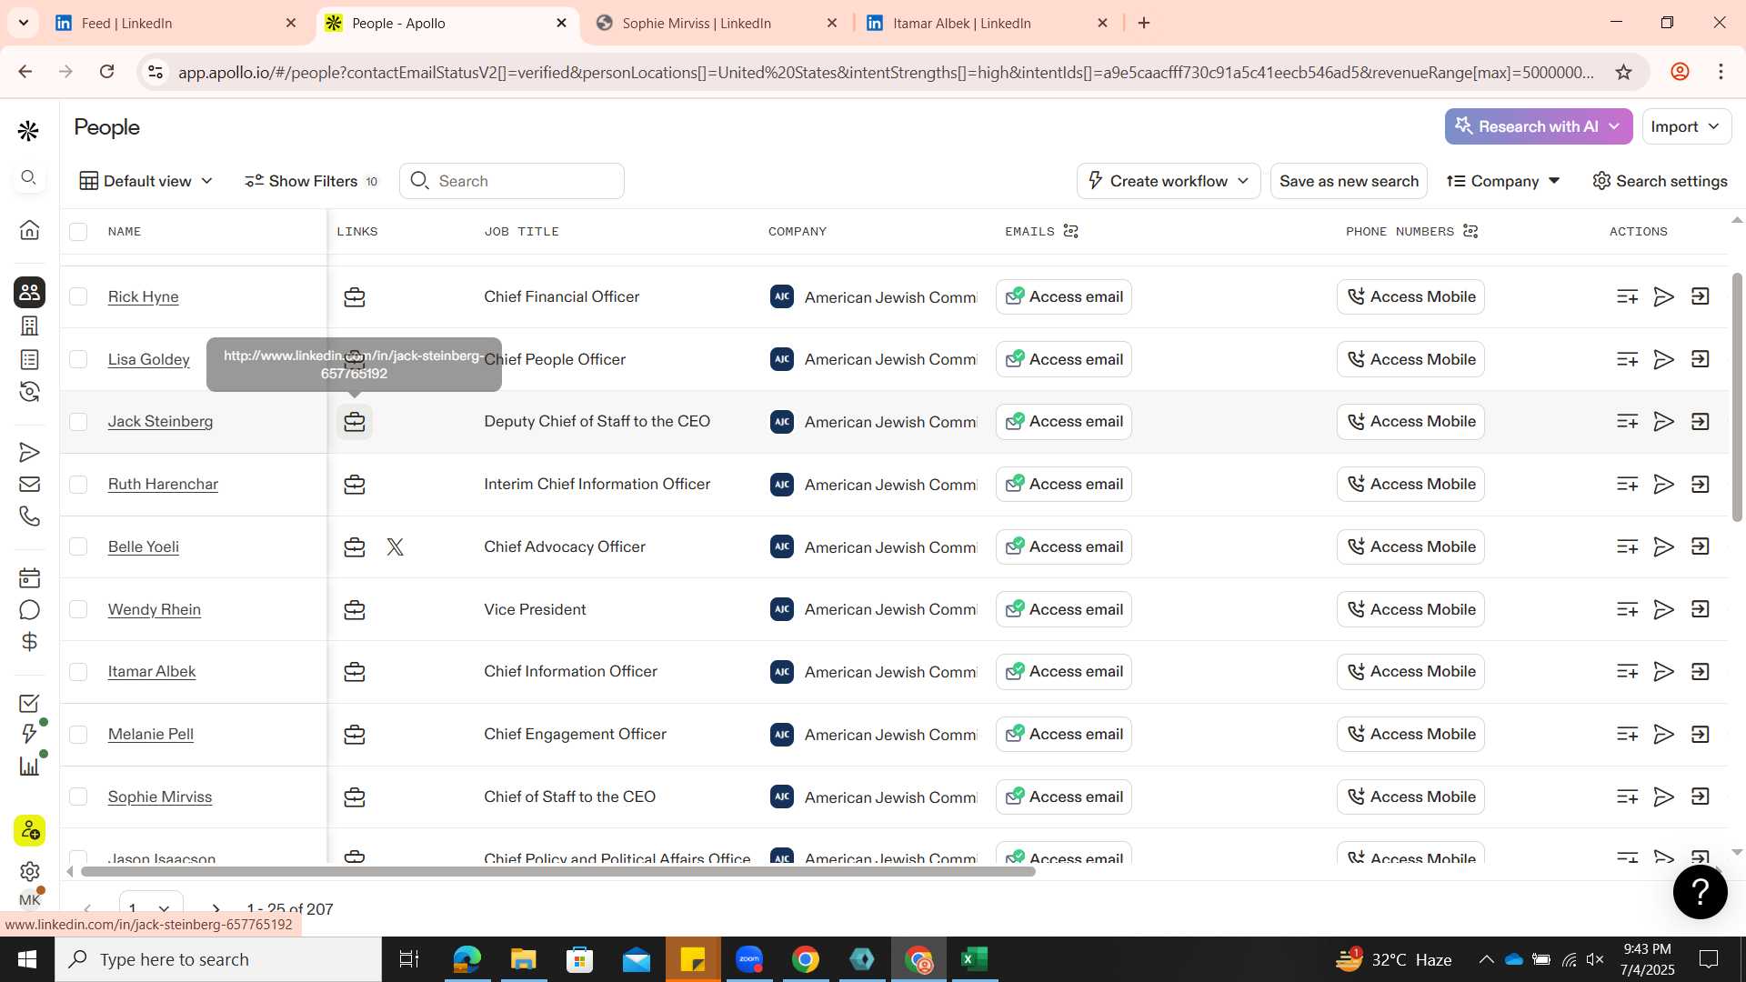
Task: Open the Calls phone sidebar icon
Action: (29, 516)
